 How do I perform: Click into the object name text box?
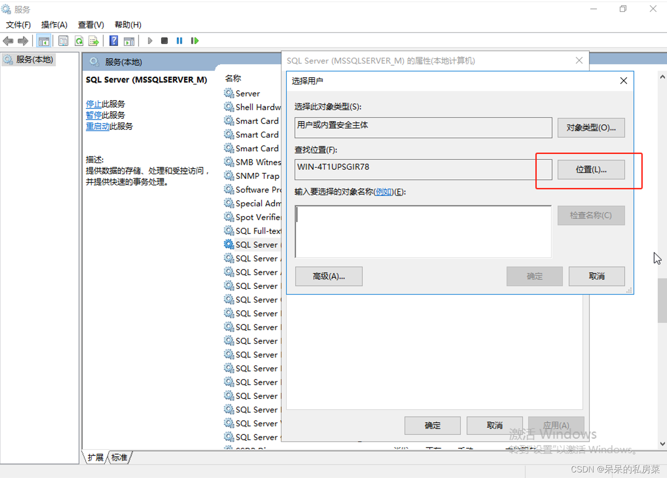pos(423,231)
